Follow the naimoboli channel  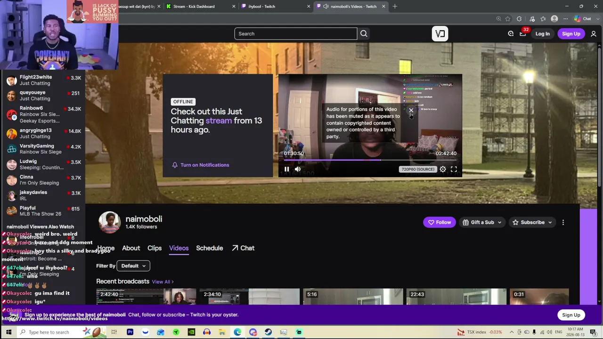440,222
